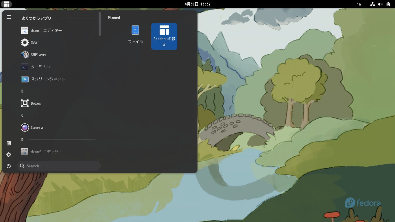This screenshot has width=395, height=222.
Task: Launch the Boxes virtualization app
Action: coord(36,103)
